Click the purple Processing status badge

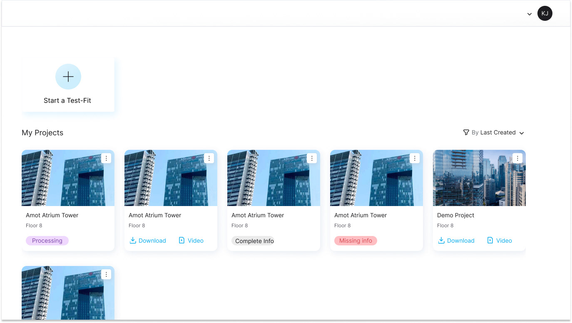(x=47, y=241)
